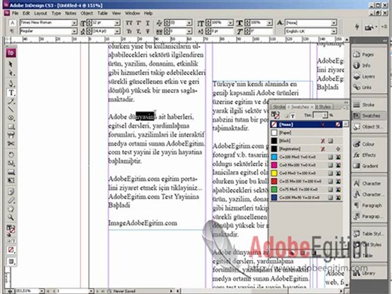Viewport: 392px width, 294px height.
Task: Toggle Subscript formatting in control panel
Action: coord(138,31)
